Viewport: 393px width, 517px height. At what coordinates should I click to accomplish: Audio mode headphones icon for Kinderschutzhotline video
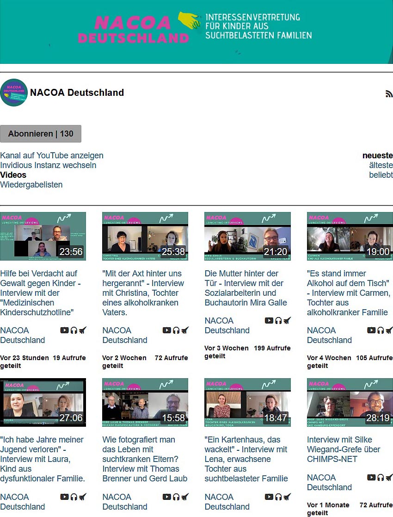click(74, 330)
